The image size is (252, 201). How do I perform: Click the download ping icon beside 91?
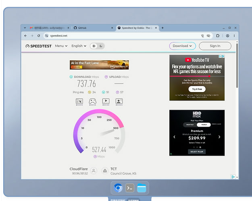pyautogui.click(x=104, y=92)
